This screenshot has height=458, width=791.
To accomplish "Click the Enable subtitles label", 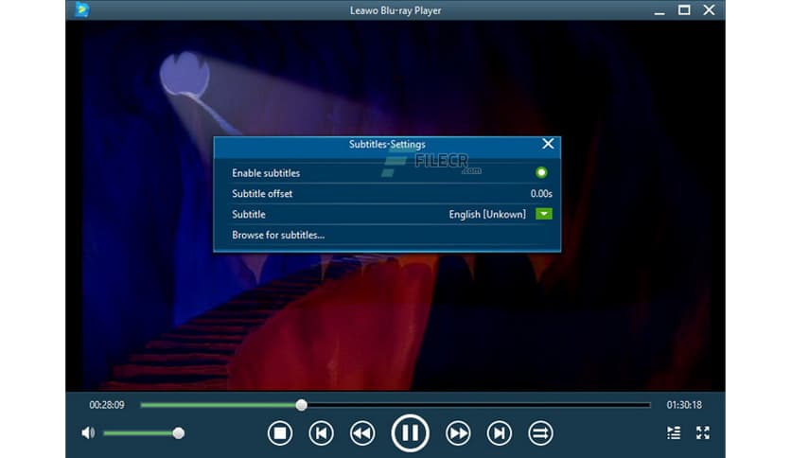I will tap(266, 173).
